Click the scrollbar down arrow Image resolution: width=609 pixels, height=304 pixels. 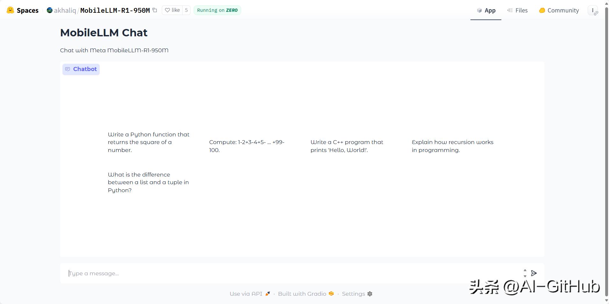pyautogui.click(x=606, y=301)
